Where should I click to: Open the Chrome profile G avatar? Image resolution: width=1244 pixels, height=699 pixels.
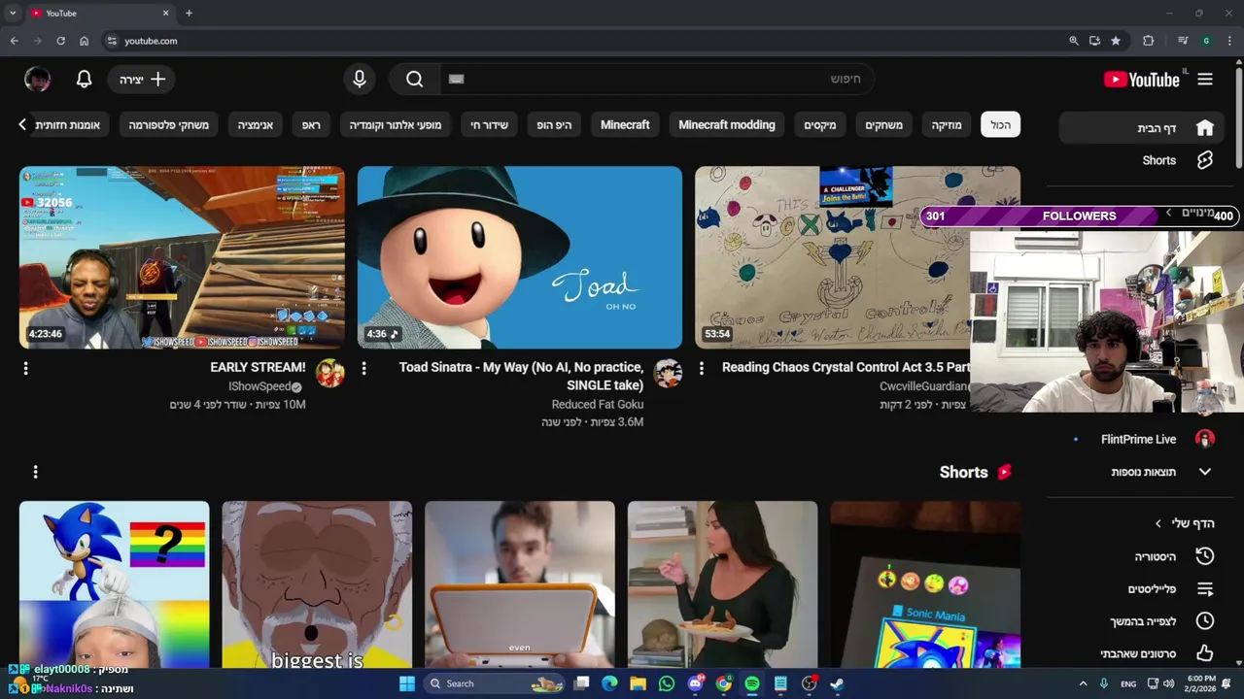tap(1206, 41)
